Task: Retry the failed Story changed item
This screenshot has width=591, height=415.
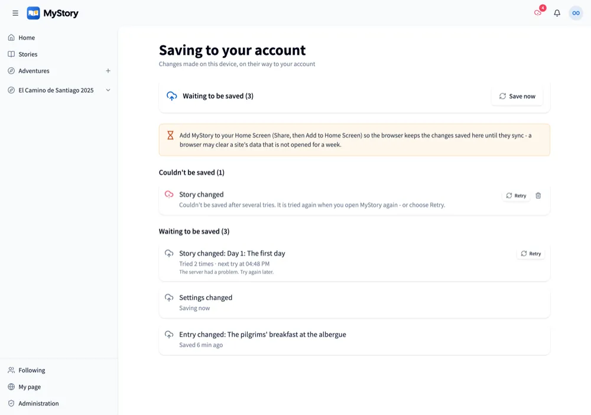Action: point(516,196)
